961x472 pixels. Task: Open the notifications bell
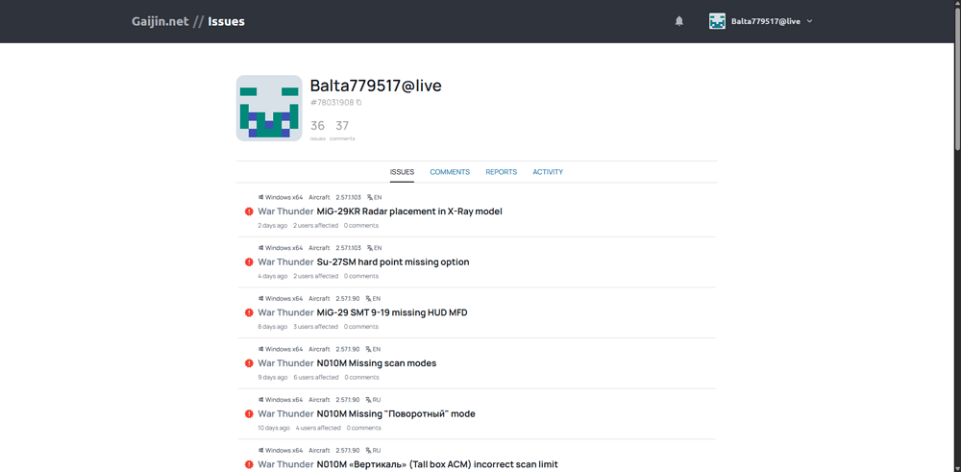pyautogui.click(x=679, y=21)
